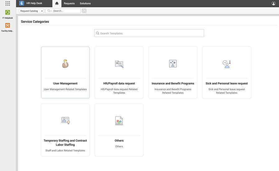The image size is (279, 171).
Task: Go to the Home tab
Action: [x=57, y=3]
